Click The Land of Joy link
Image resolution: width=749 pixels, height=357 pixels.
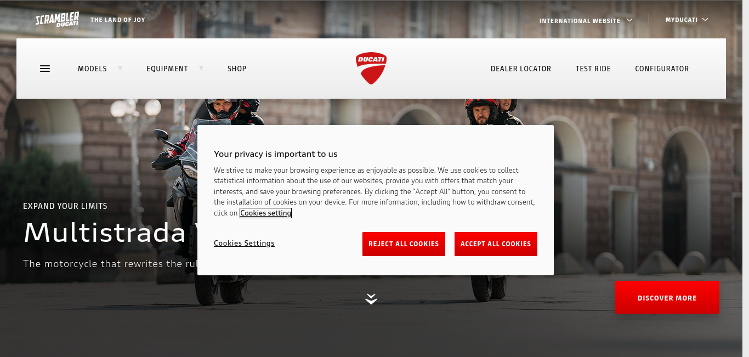118,20
